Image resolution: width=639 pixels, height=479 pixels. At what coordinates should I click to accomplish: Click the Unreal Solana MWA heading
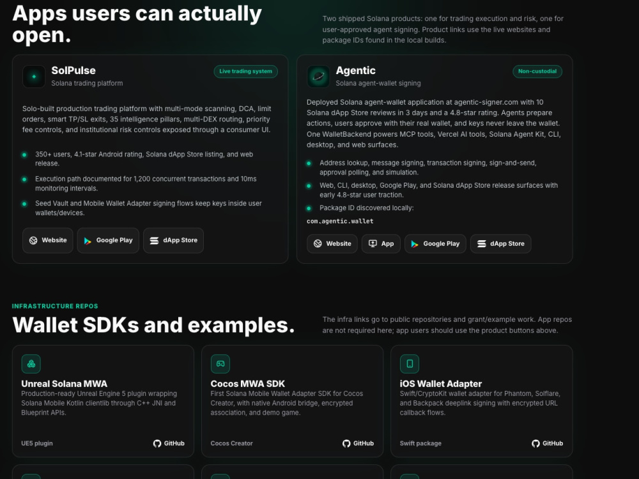[x=65, y=384]
